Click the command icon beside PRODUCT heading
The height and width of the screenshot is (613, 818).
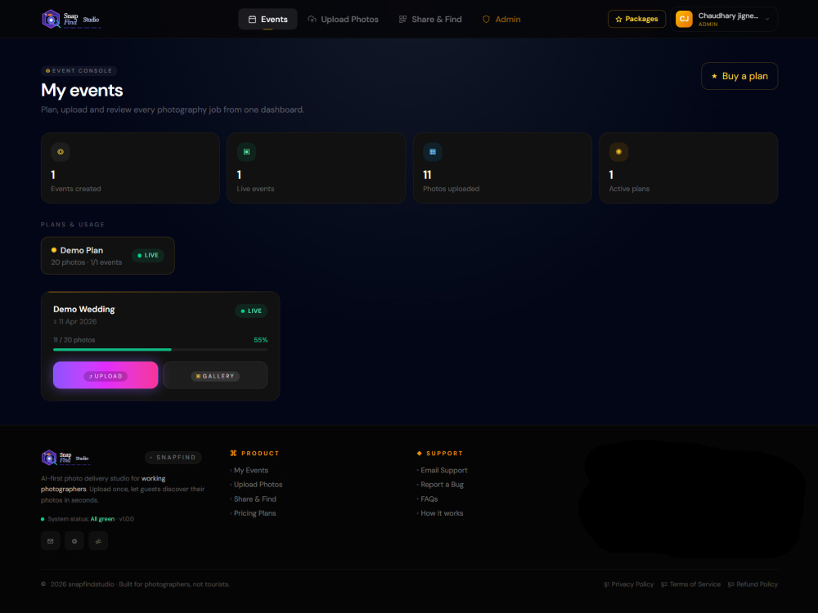point(233,453)
